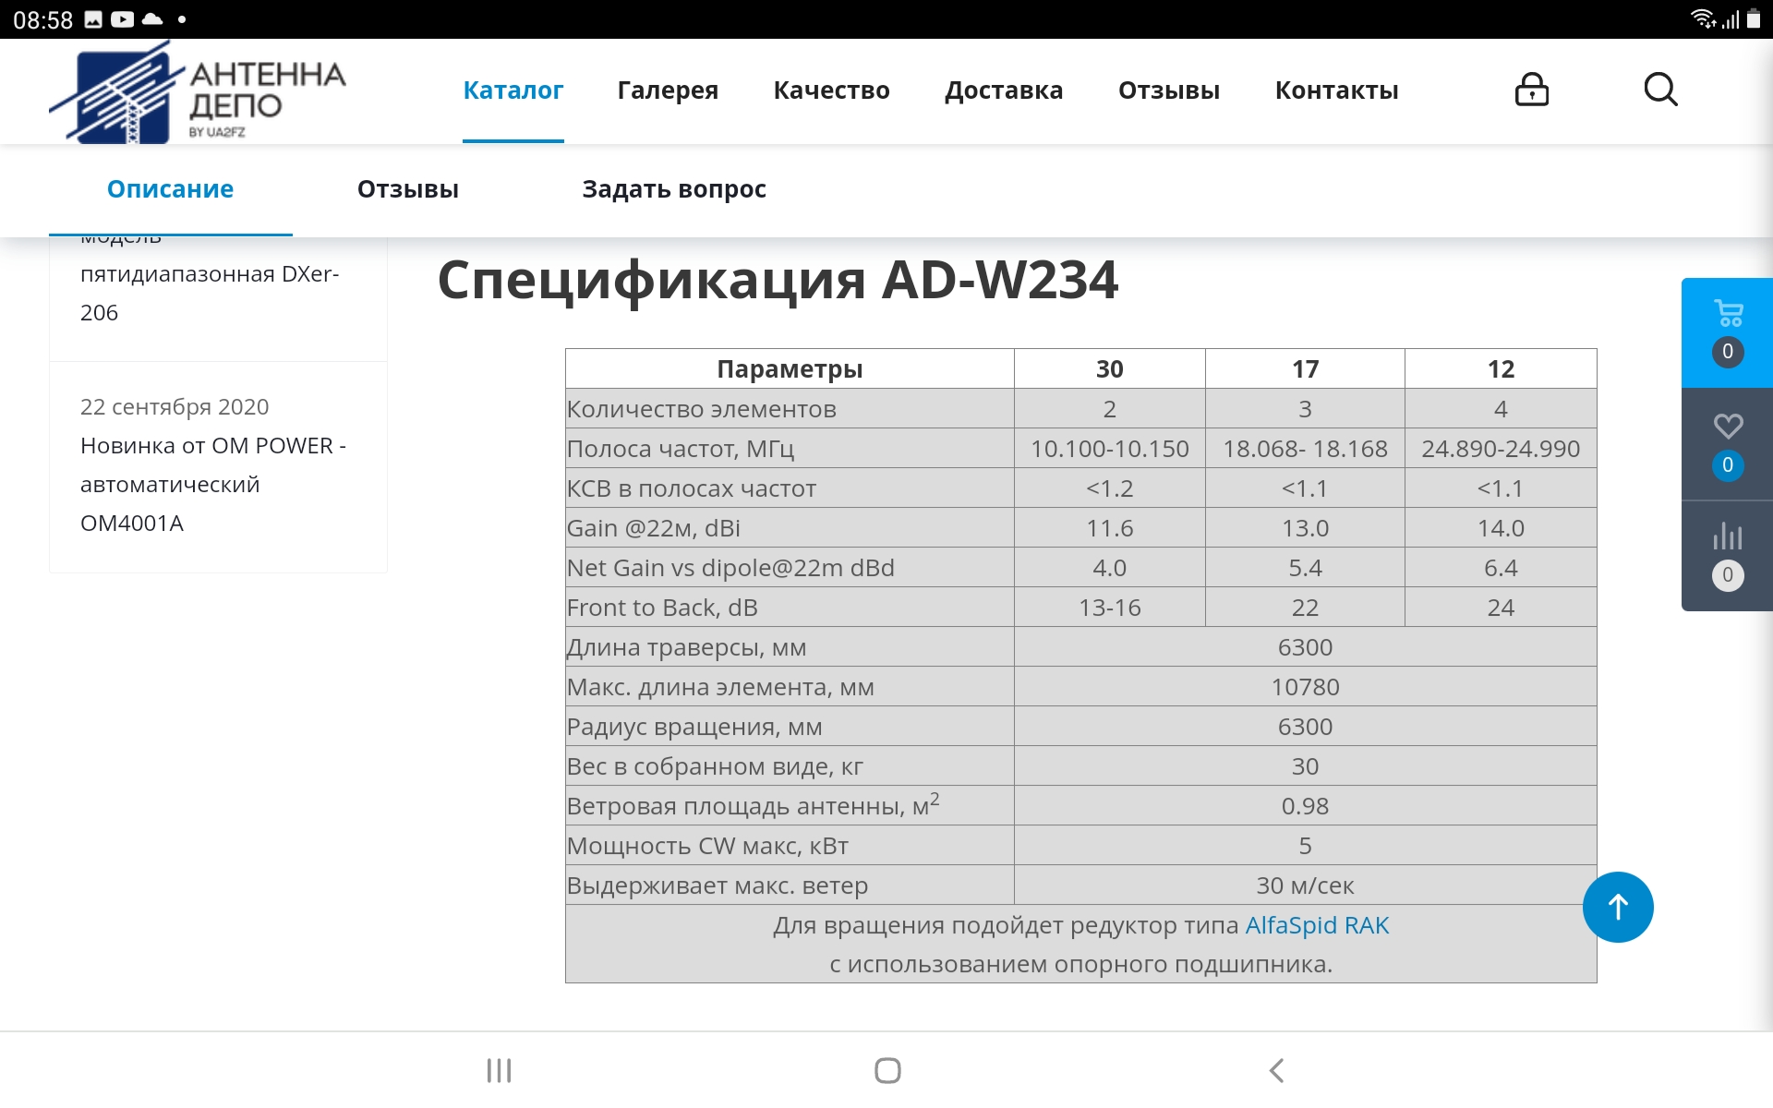Screen dimensions: 1773x1108
Task: Select net gain value 6.4
Action: pyautogui.click(x=1501, y=568)
